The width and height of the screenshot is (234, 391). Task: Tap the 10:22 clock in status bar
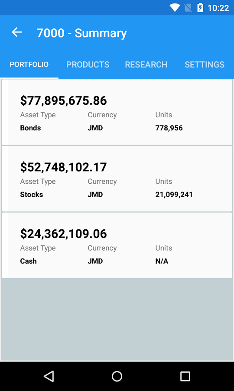(x=218, y=8)
